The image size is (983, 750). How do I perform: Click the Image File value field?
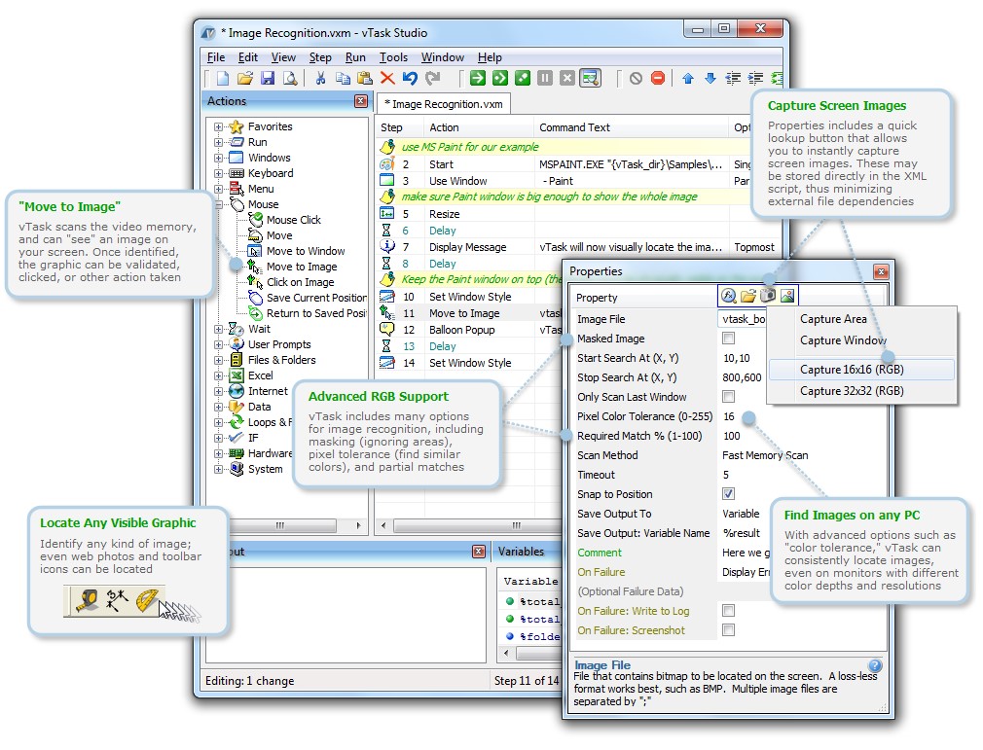point(743,319)
